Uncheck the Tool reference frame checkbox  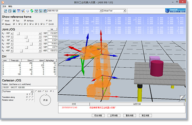click(x=14, y=20)
